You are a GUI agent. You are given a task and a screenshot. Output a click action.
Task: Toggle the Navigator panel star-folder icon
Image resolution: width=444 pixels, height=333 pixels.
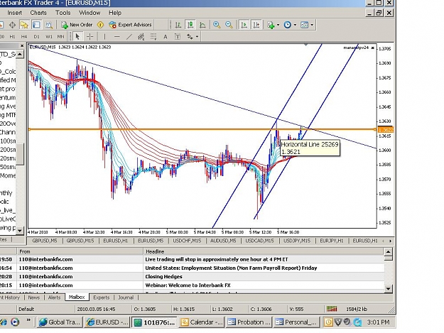pos(24,25)
